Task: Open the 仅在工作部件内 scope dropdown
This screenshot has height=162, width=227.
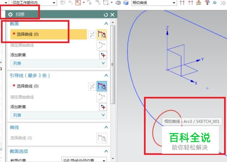Action: tap(34, 3)
